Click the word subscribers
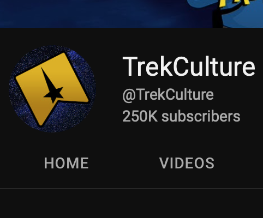263x218 pixels. pos(201,116)
